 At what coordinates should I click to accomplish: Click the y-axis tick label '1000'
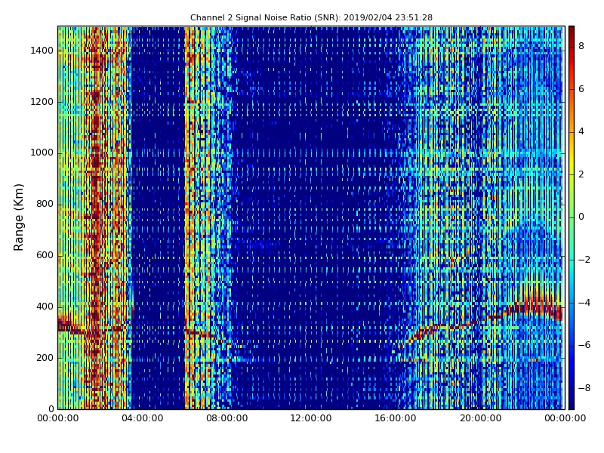(42, 153)
